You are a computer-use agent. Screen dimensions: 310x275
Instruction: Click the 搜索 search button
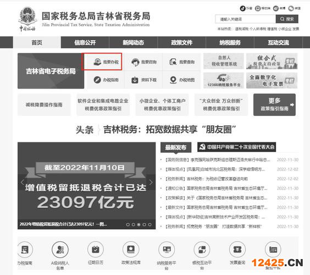(x=287, y=19)
